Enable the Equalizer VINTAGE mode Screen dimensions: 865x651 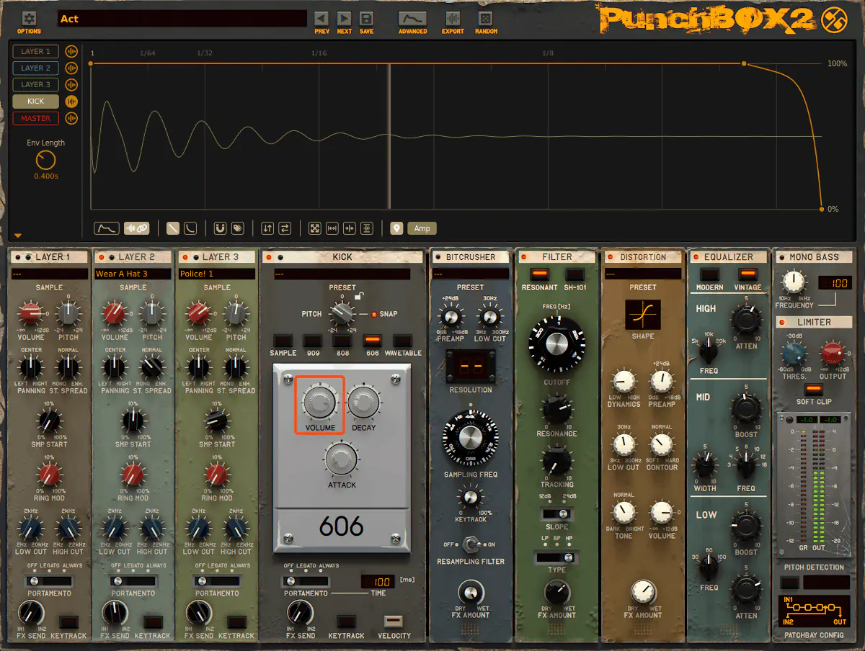748,274
